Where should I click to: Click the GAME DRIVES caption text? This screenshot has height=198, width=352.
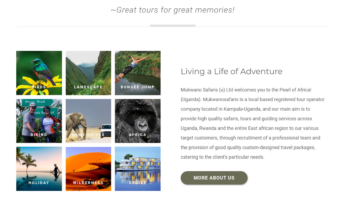88,135
